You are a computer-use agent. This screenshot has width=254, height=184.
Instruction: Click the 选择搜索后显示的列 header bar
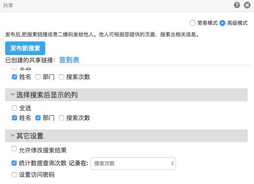point(126,95)
